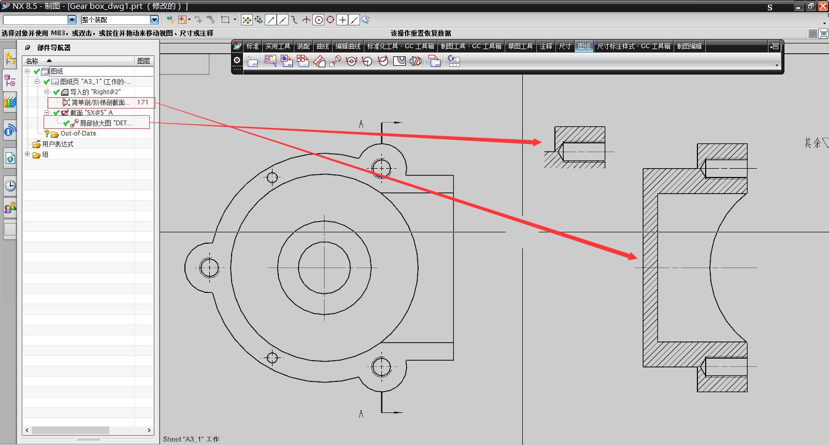This screenshot has height=445, width=829.
Task: Collapse the 导入的 Right@2 node
Action: click(x=47, y=92)
